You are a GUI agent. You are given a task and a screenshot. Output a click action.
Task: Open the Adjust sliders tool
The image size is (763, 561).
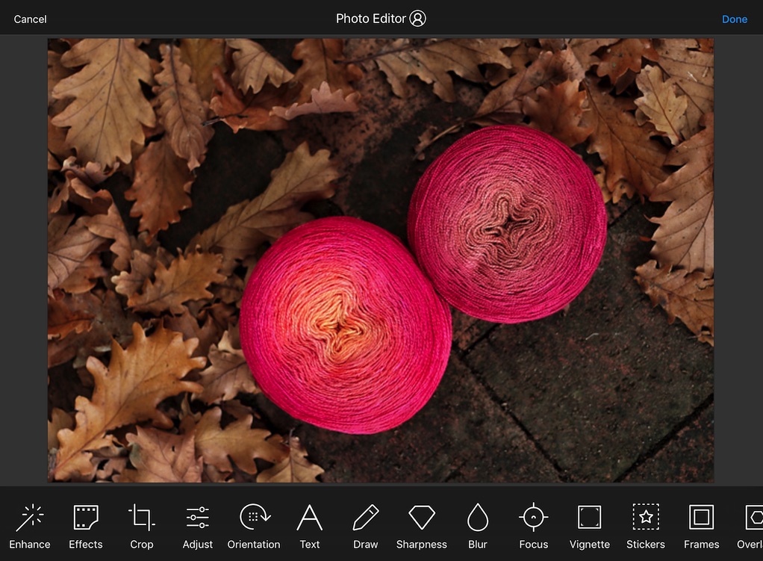198,526
